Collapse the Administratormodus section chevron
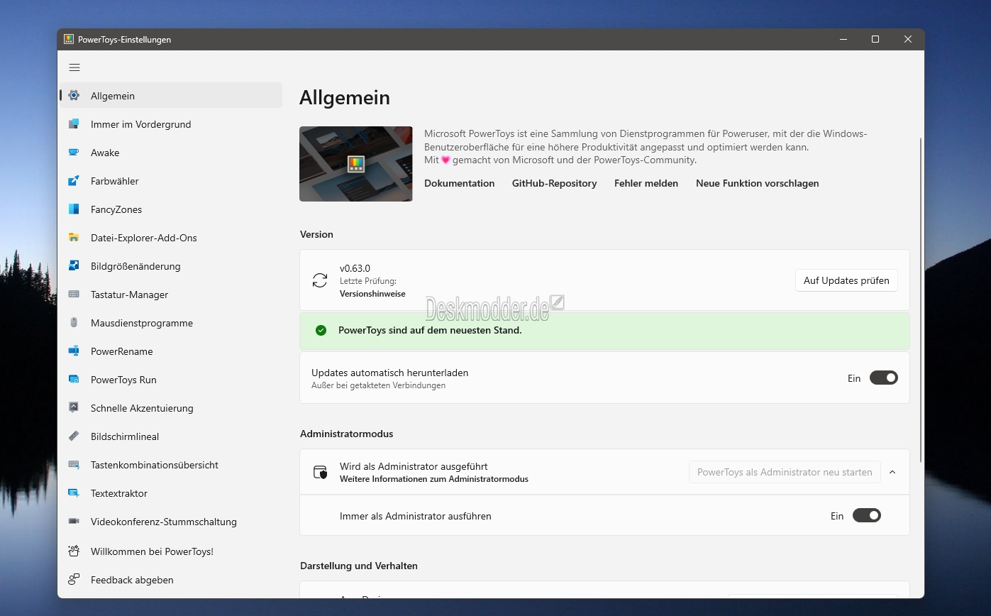 tap(892, 472)
